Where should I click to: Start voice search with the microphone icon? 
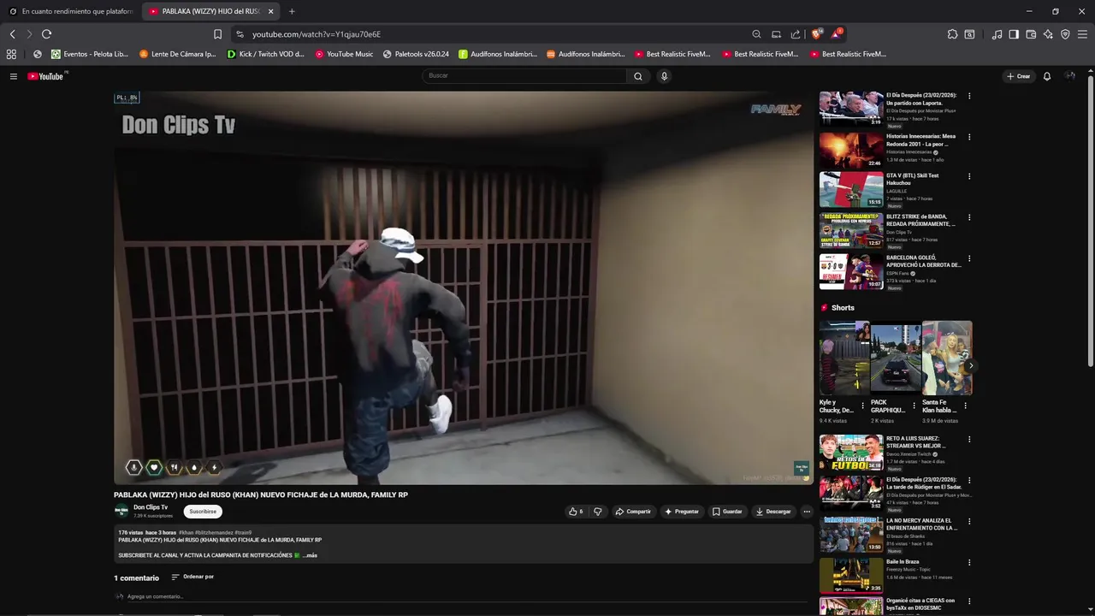(x=664, y=76)
